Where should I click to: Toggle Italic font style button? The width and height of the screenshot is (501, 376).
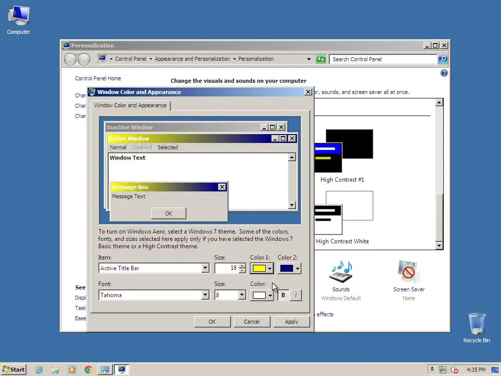pos(296,295)
